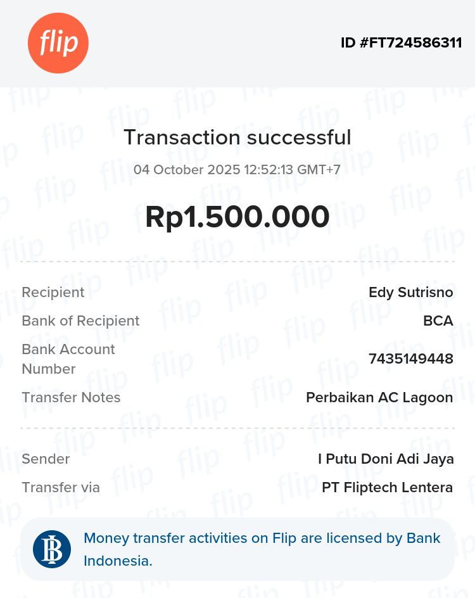Click the Transfer via label
The image size is (475, 598).
[x=61, y=487]
